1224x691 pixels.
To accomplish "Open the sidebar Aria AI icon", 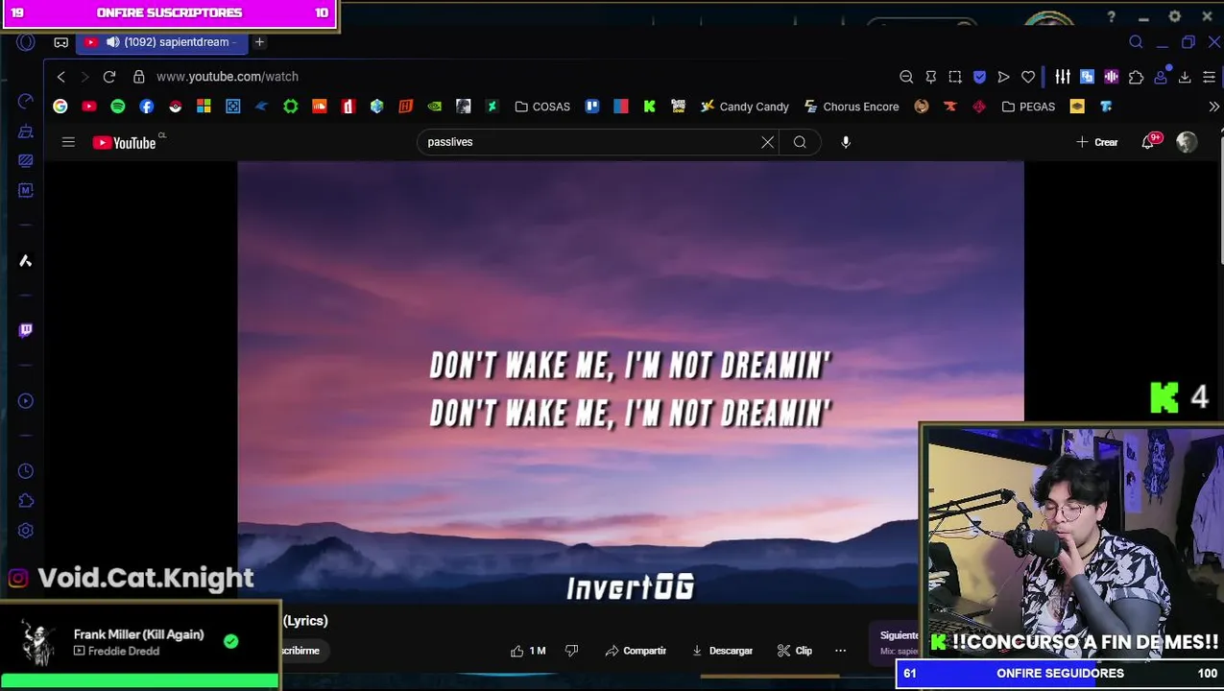I will 26,261.
